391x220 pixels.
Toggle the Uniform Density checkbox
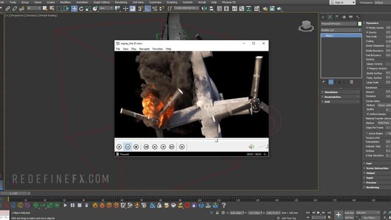pyautogui.click(x=368, y=114)
